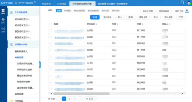Click the left arrow of the horizontal scrollbar
This screenshot has height=102, width=192.
52,93
